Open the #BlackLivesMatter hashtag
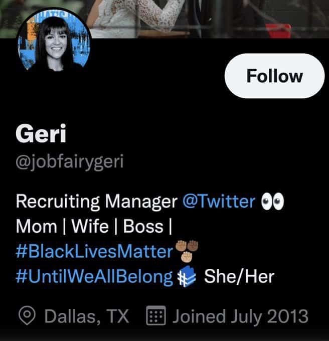 pyautogui.click(x=94, y=251)
